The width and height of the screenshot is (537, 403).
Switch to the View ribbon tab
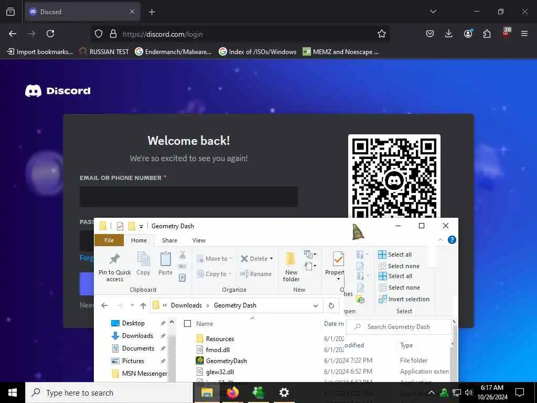pyautogui.click(x=199, y=240)
